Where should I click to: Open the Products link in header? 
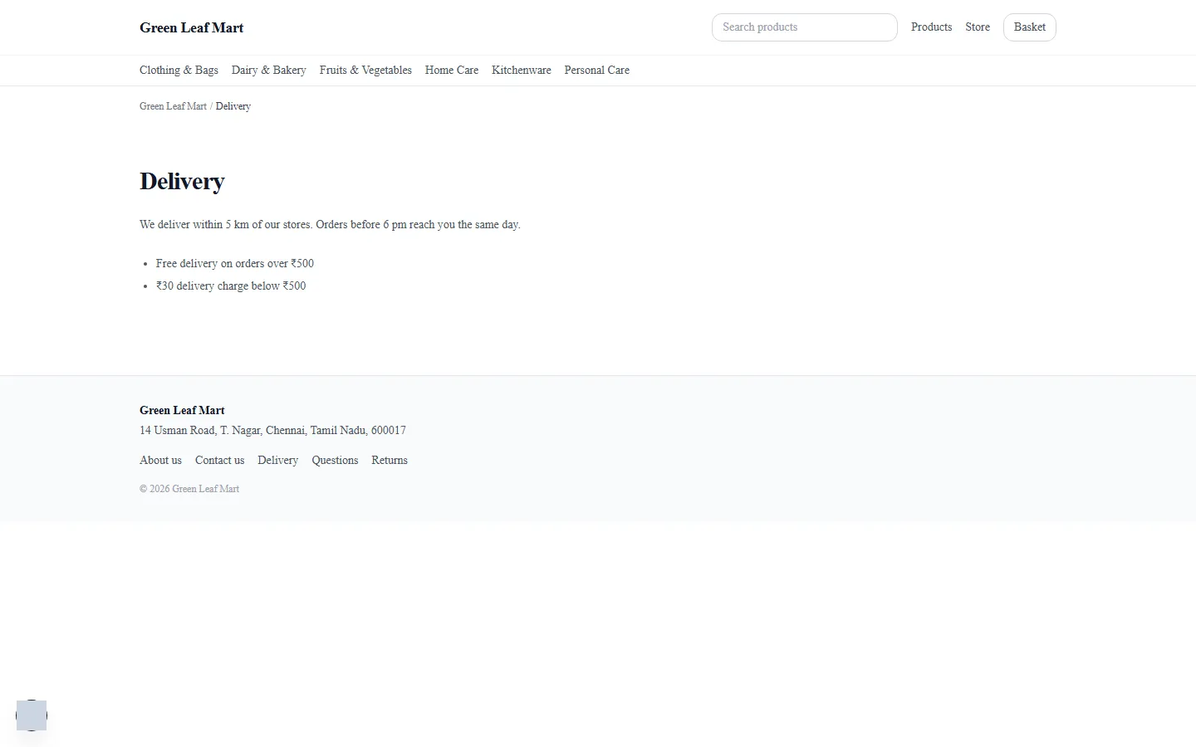click(931, 27)
